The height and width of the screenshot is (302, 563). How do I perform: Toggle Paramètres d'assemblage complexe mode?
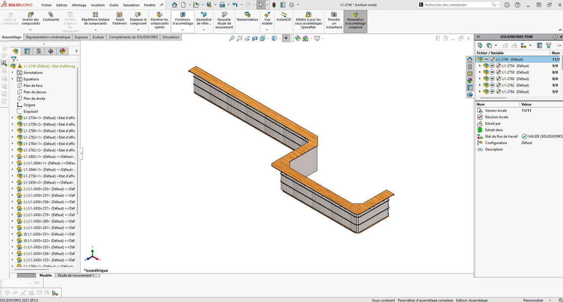(355, 21)
